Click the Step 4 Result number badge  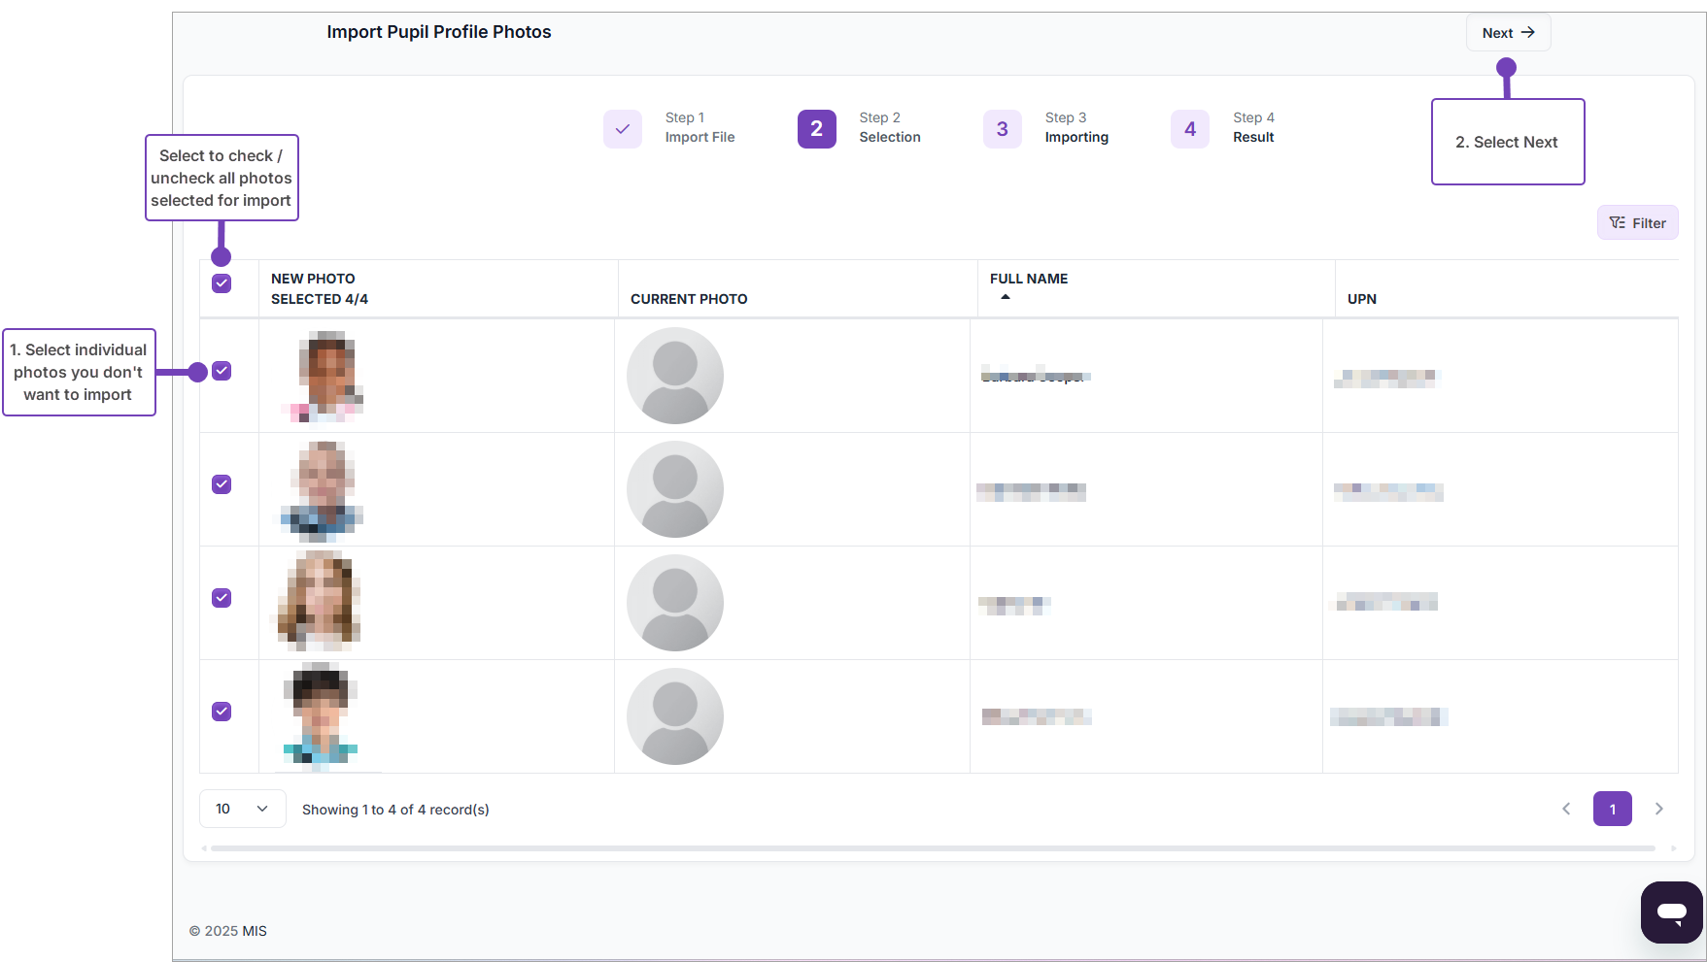coord(1189,129)
